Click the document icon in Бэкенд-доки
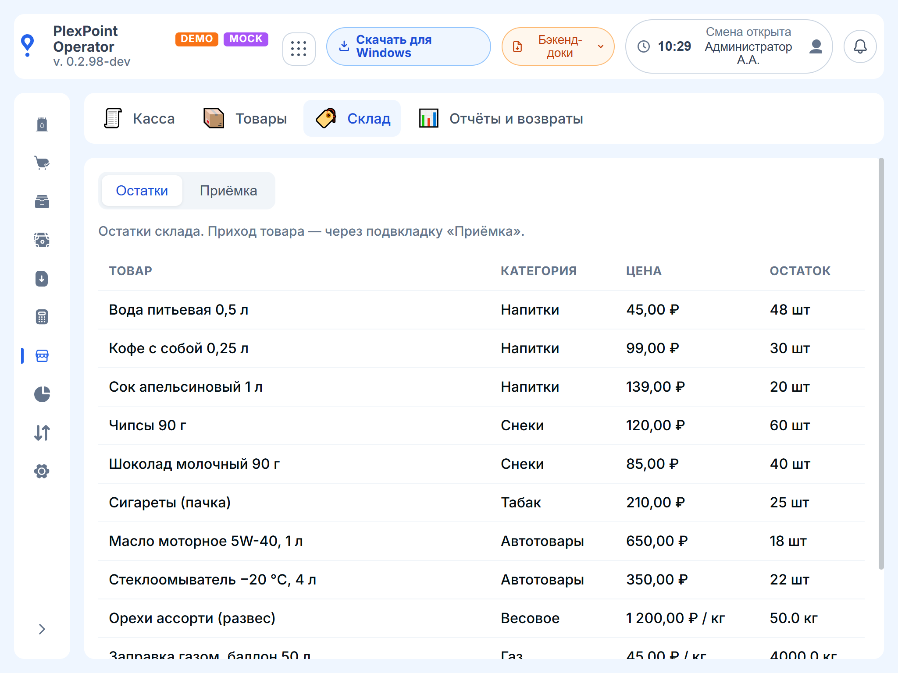The width and height of the screenshot is (898, 673). pyautogui.click(x=517, y=46)
